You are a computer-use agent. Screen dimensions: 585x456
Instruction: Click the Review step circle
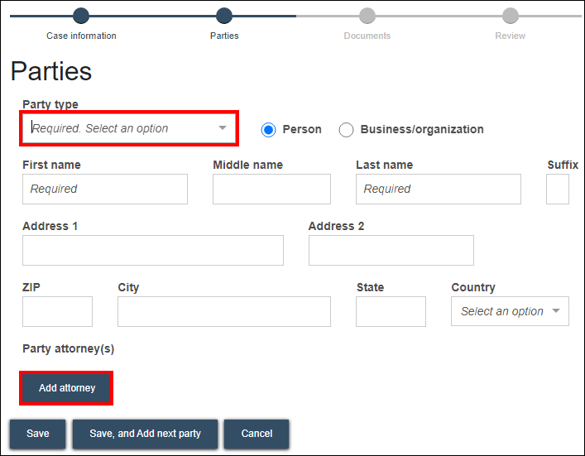tap(511, 16)
